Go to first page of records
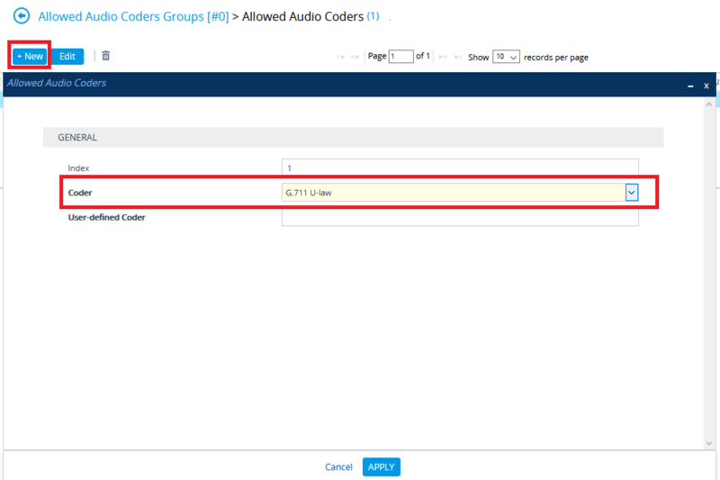This screenshot has width=720, height=480. pos(341,57)
